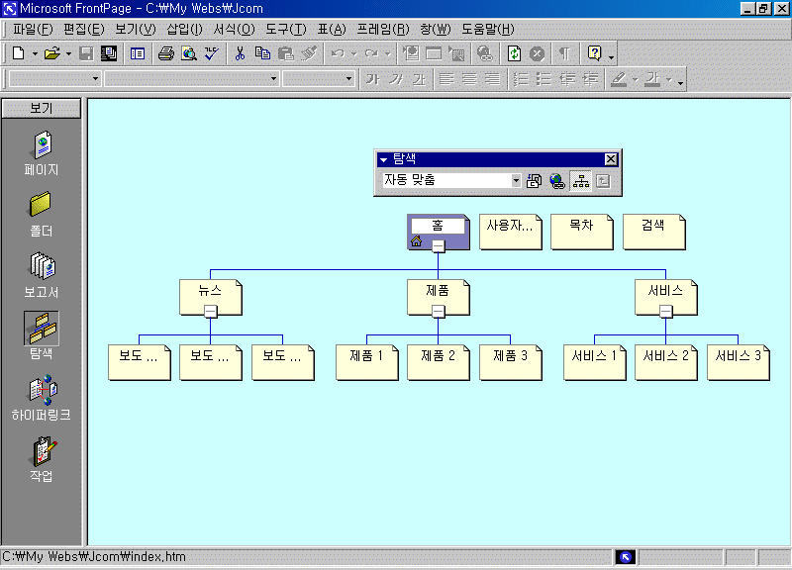The height and width of the screenshot is (570, 792).
Task: Open dropdown arrow next to Open icon
Action: [68, 54]
